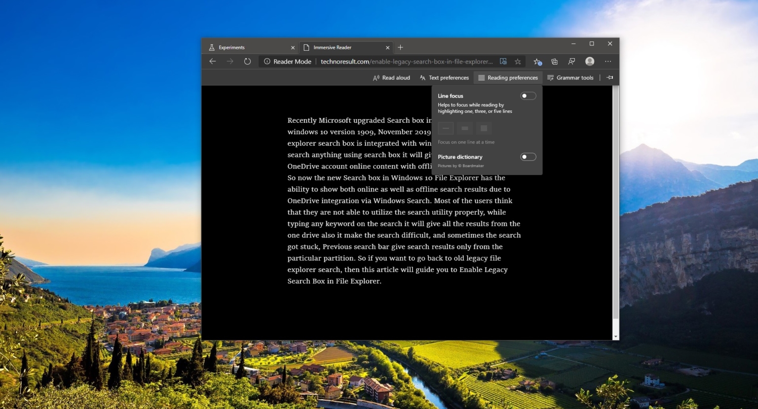Turn on Picture dictionary toggle
758x409 pixels.
528,157
